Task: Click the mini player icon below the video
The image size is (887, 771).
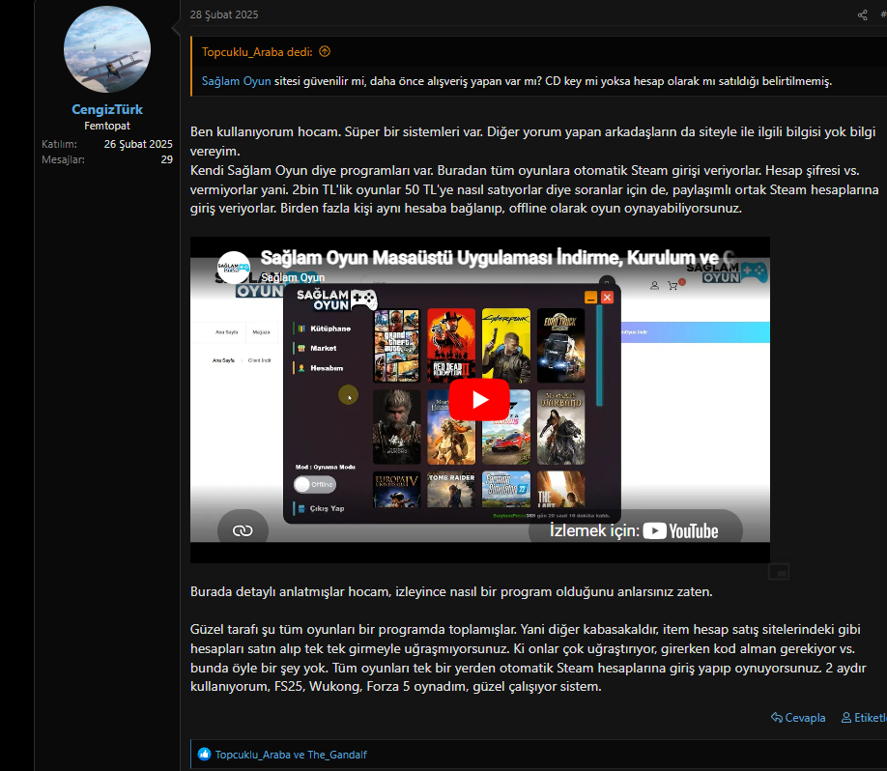Action: [779, 572]
